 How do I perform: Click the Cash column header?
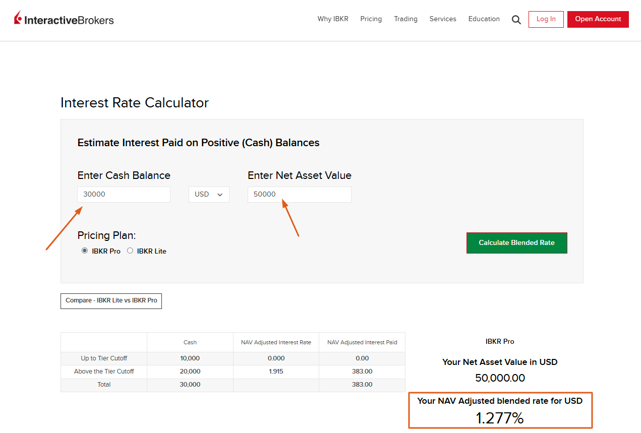190,342
